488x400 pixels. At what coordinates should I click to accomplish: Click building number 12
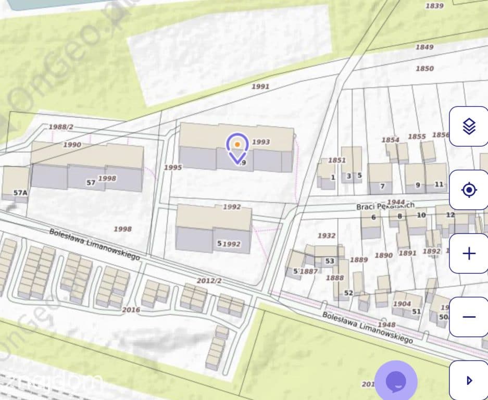coord(451,215)
